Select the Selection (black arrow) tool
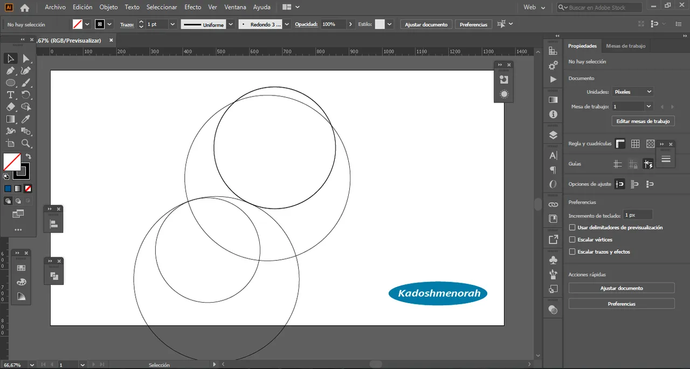 point(10,59)
